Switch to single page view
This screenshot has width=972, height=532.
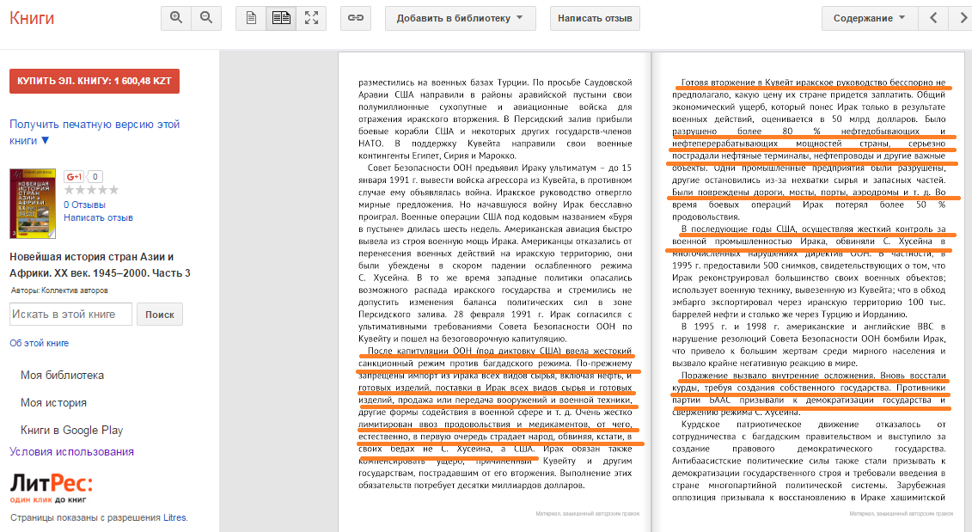coord(251,19)
